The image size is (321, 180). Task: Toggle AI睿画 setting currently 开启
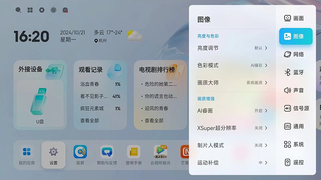click(x=232, y=111)
